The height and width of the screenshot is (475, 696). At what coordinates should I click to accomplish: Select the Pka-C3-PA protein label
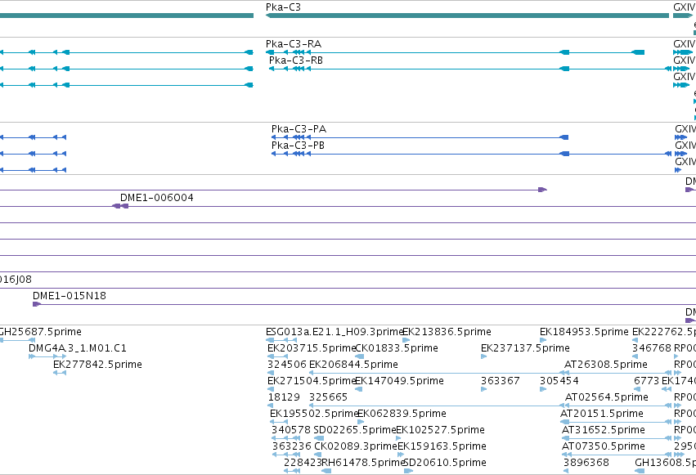(x=299, y=129)
